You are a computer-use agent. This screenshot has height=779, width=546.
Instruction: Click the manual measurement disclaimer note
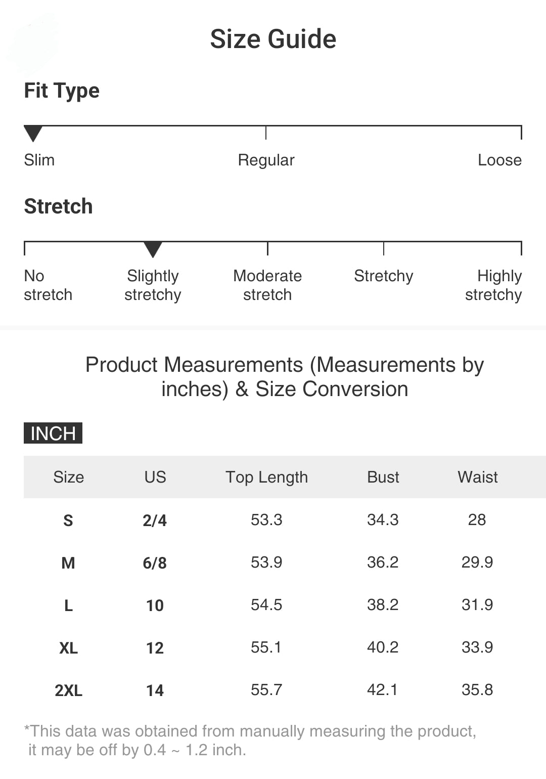[x=250, y=740]
